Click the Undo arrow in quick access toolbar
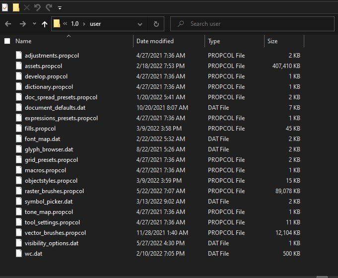 [37, 7]
